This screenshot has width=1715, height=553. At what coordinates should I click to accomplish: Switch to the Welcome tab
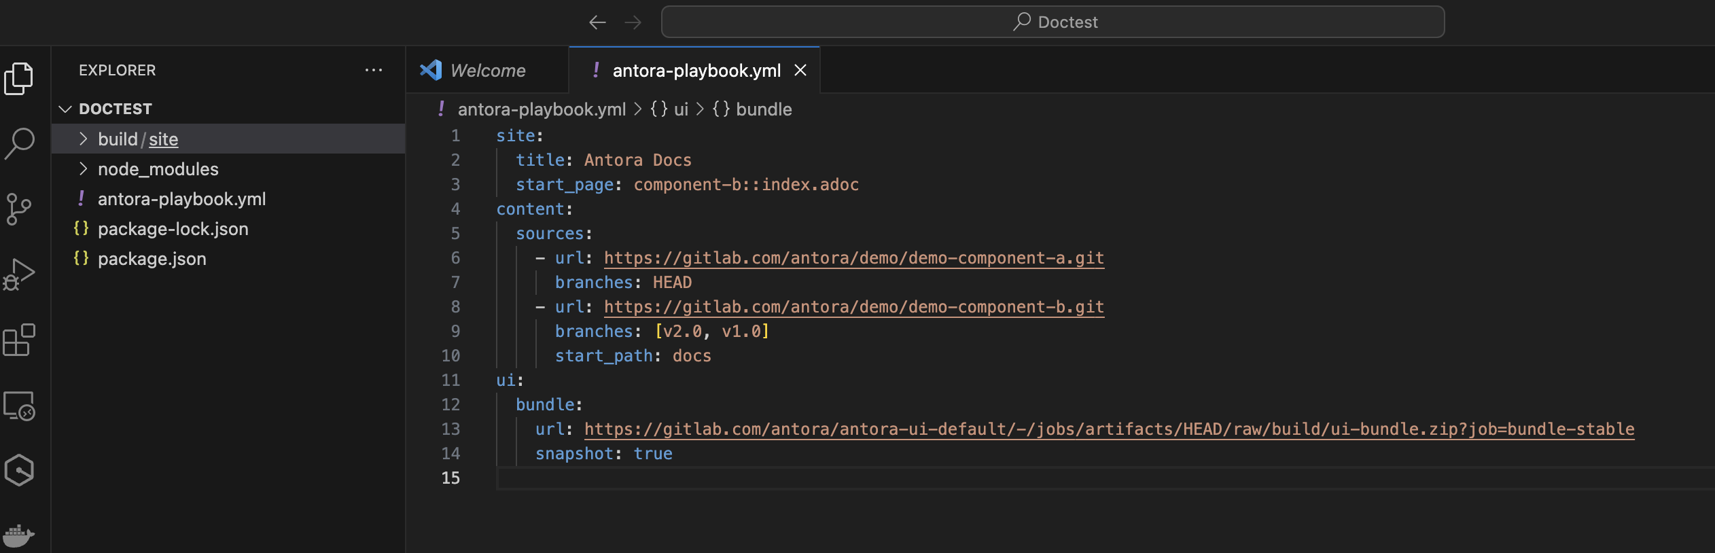[487, 70]
